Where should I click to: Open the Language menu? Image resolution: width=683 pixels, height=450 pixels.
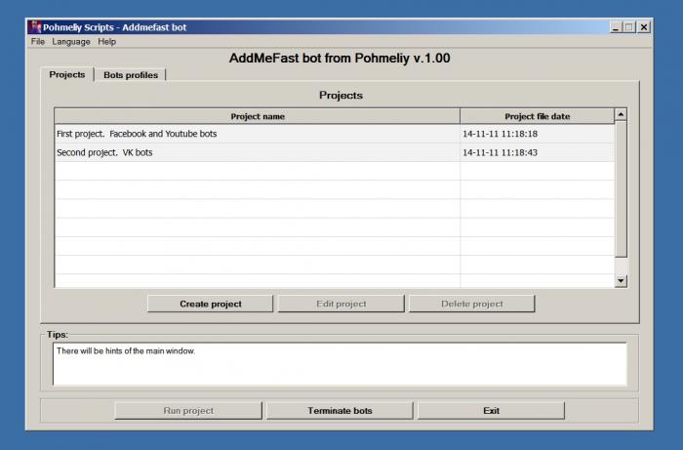coord(71,42)
